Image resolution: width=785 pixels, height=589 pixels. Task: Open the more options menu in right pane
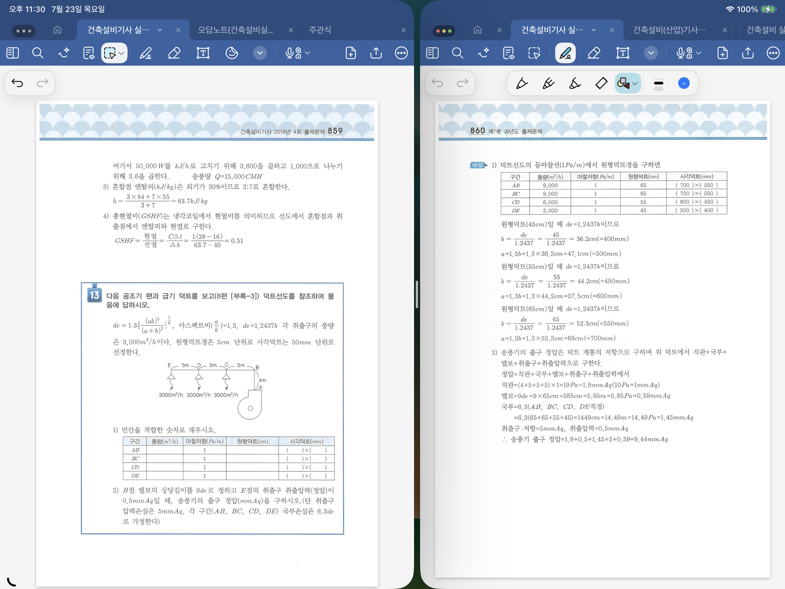pos(773,53)
